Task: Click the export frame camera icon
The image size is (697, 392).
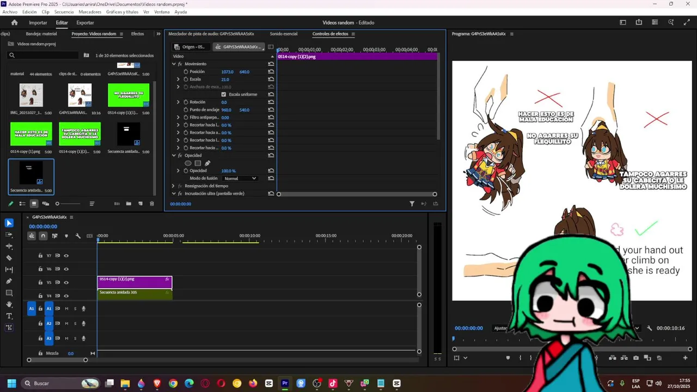Action: pos(636,358)
